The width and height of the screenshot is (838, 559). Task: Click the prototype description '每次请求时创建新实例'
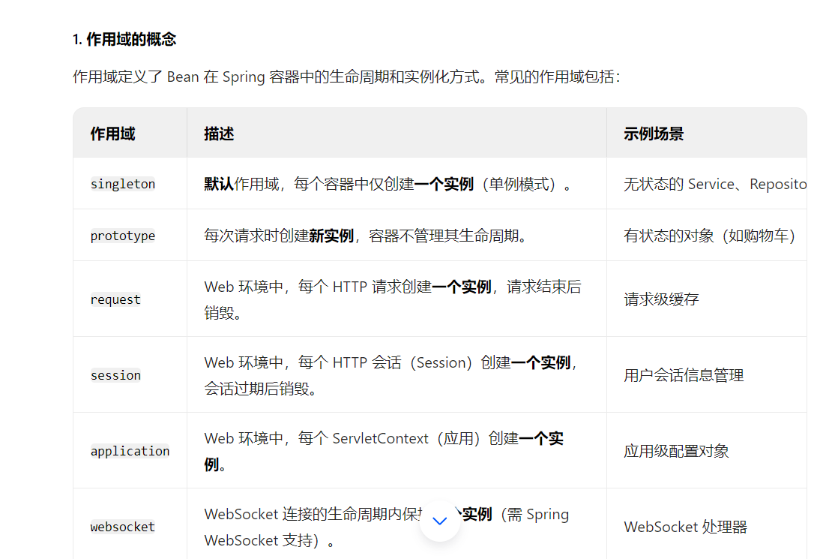[x=367, y=236]
